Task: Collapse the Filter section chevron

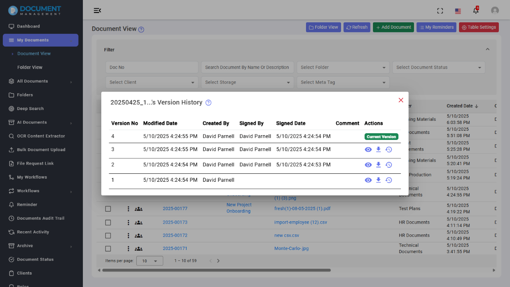Action: pos(487,49)
